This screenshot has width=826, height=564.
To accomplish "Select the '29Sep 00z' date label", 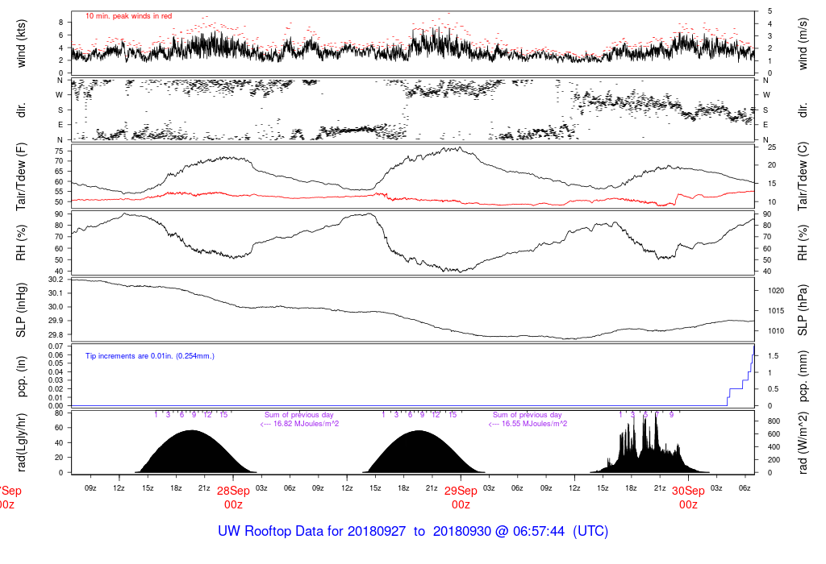I will (x=461, y=498).
